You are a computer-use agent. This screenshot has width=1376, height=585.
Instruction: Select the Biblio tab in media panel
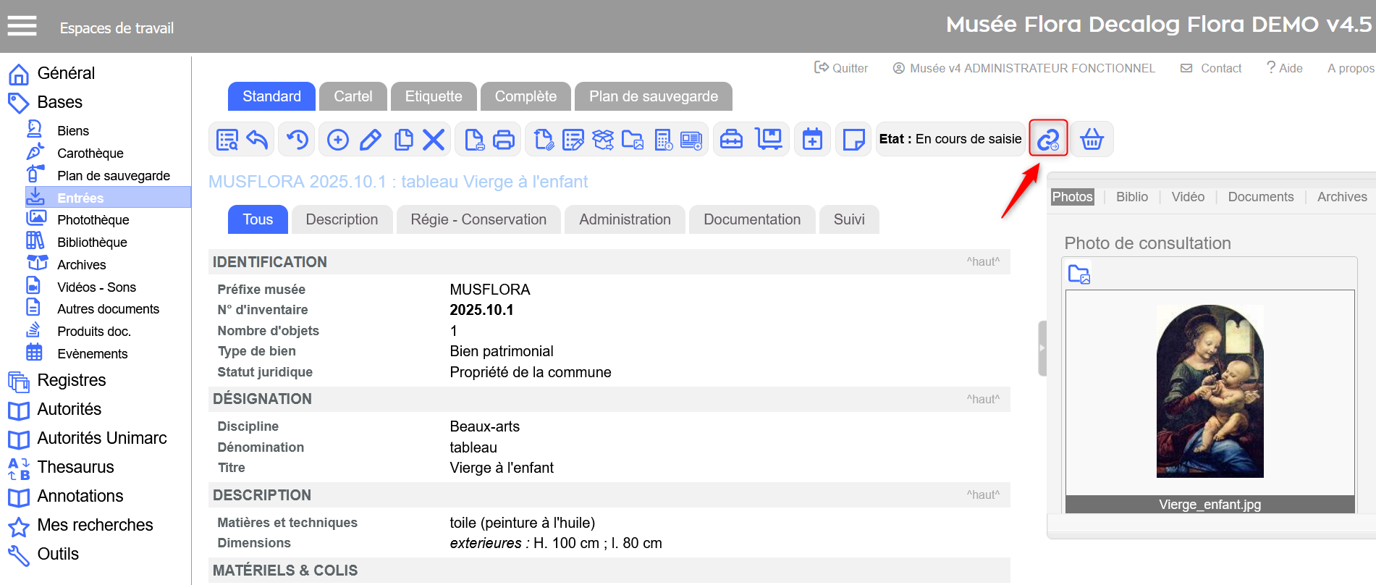[1131, 197]
